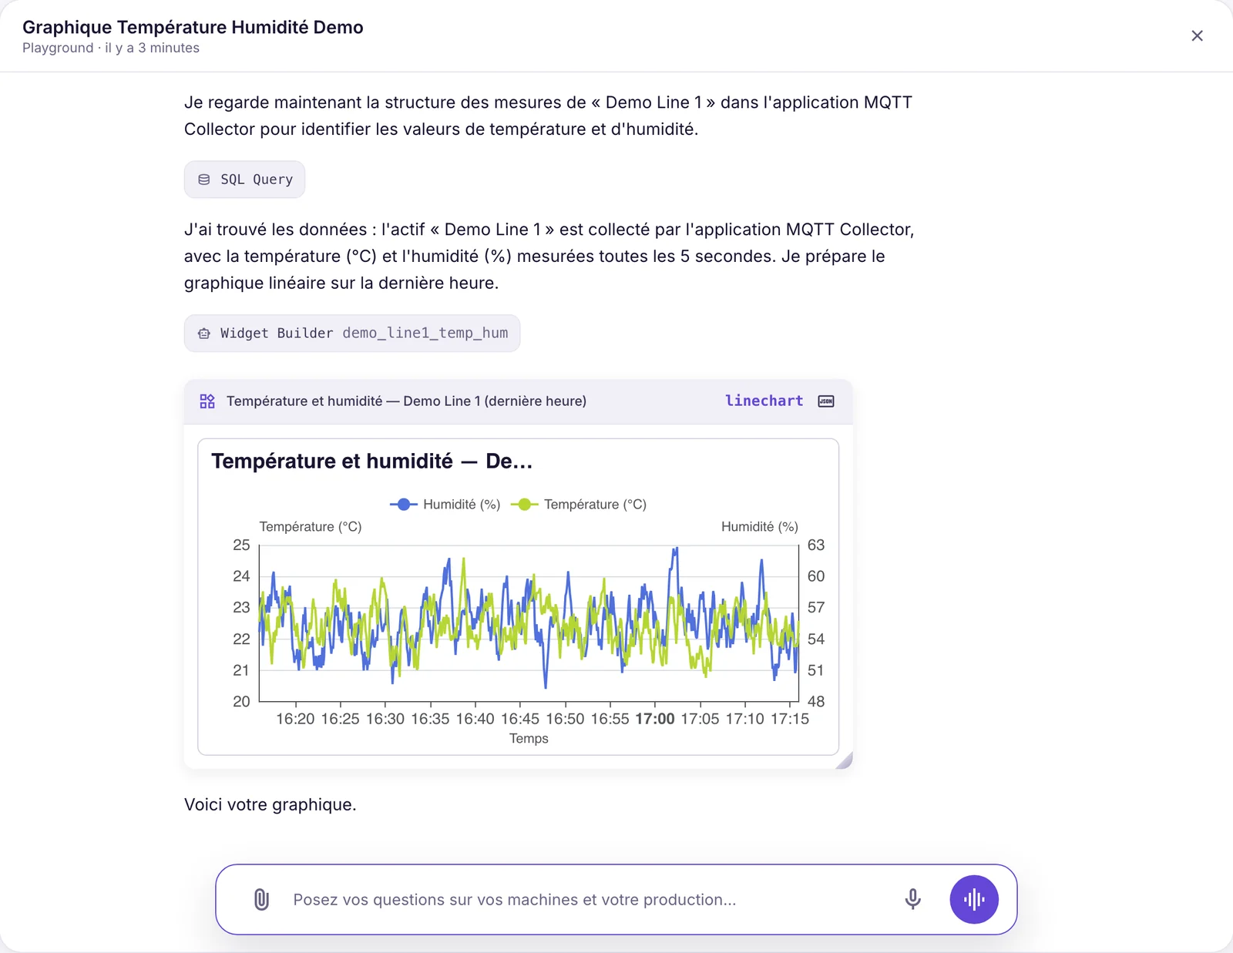The image size is (1233, 953).
Task: Open Widget Builder demo_line1_temp_hum chip
Action: click(352, 334)
